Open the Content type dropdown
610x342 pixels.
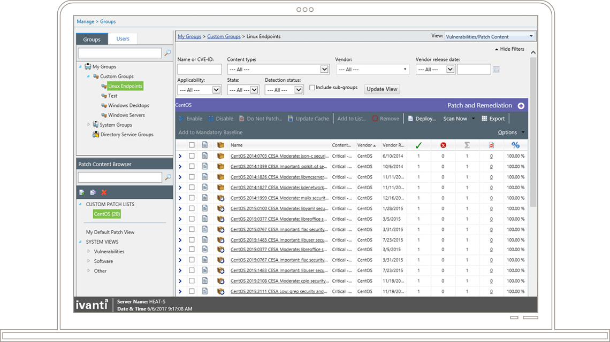click(278, 69)
